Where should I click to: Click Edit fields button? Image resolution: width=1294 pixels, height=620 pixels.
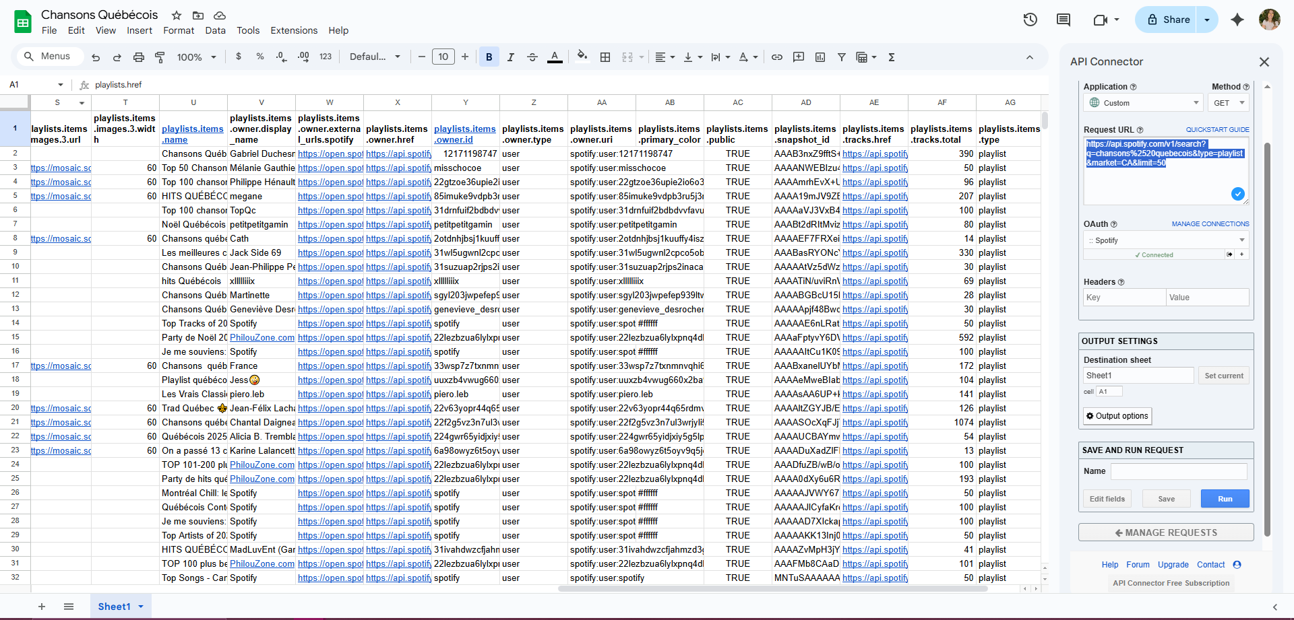(1107, 499)
